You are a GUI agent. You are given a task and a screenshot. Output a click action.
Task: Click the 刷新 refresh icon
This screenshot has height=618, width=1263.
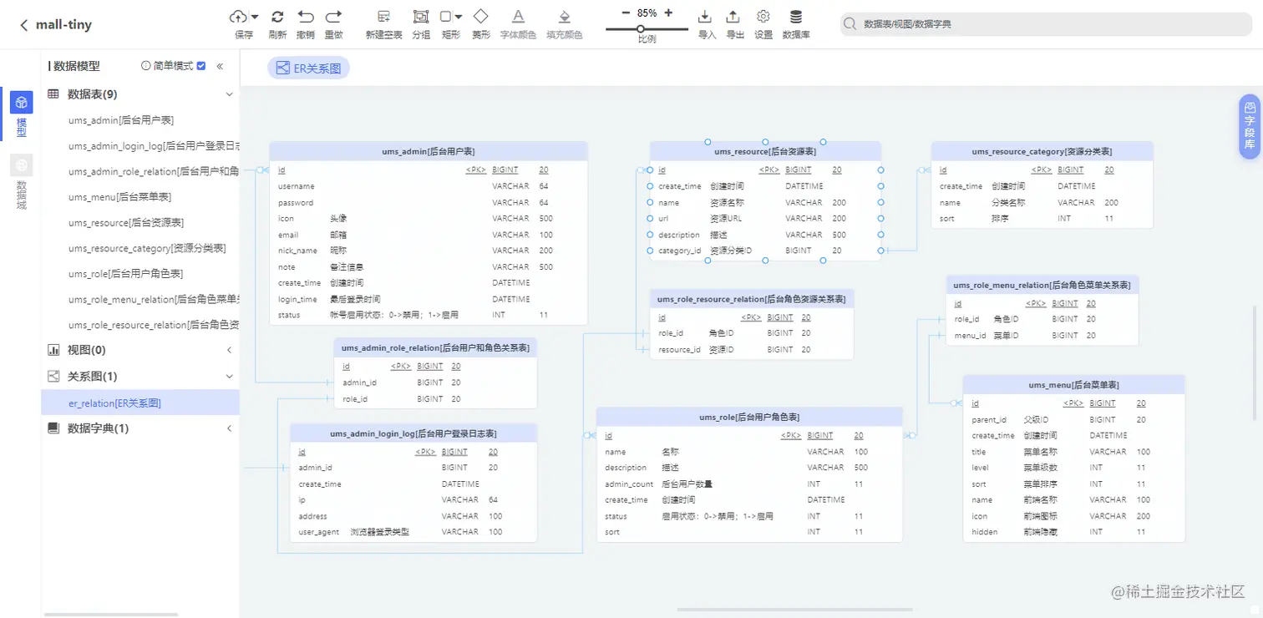(277, 16)
